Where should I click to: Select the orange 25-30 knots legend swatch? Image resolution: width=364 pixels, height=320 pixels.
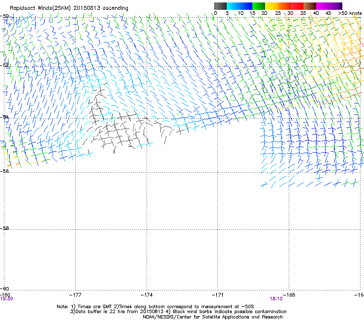[284, 6]
